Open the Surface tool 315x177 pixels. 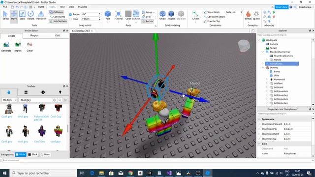click(136, 15)
